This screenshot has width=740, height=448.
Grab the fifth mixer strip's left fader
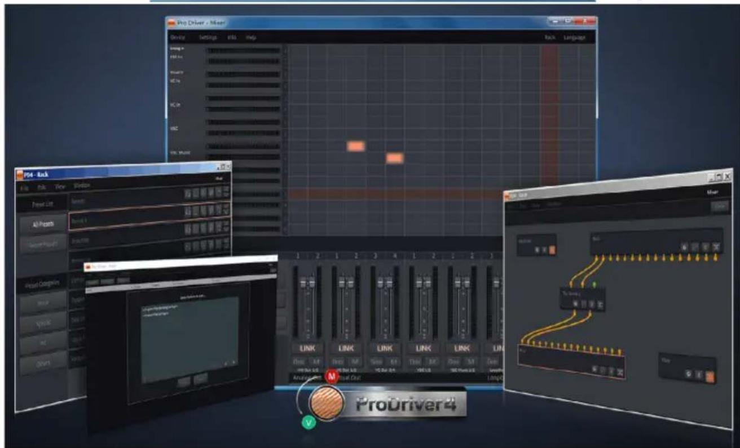click(457, 282)
